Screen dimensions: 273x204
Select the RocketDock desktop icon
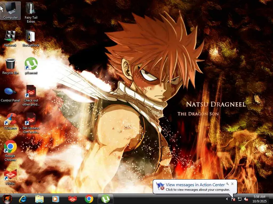click(x=31, y=38)
